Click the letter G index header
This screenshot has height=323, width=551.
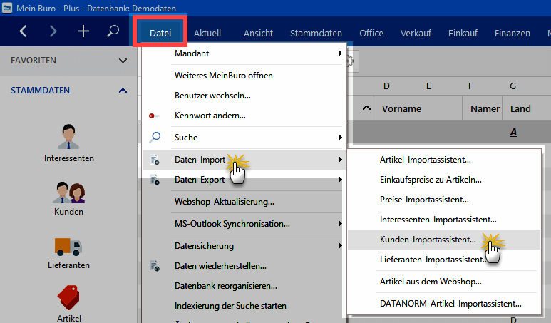click(x=513, y=86)
